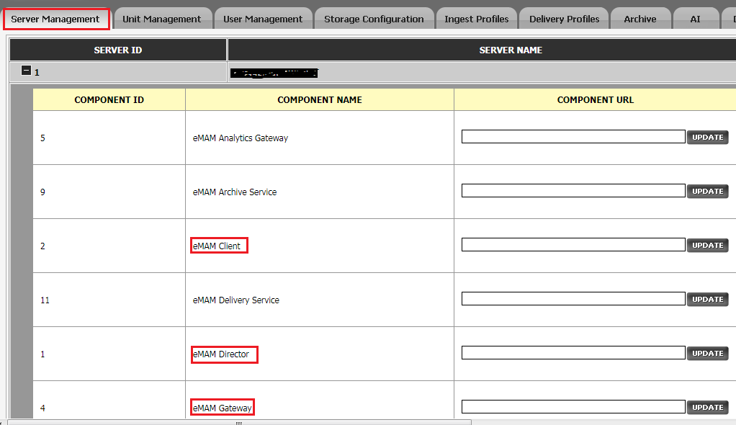The height and width of the screenshot is (425, 736).
Task: Update the eMAM Analytics Gateway URL
Action: click(x=707, y=137)
